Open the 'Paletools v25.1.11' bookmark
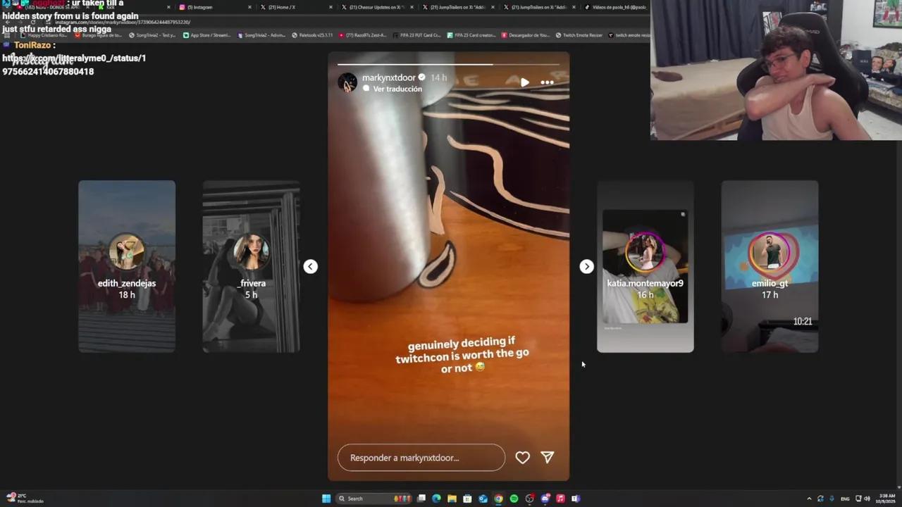 tap(311, 35)
